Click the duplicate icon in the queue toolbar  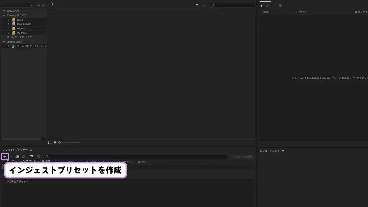(x=281, y=6)
